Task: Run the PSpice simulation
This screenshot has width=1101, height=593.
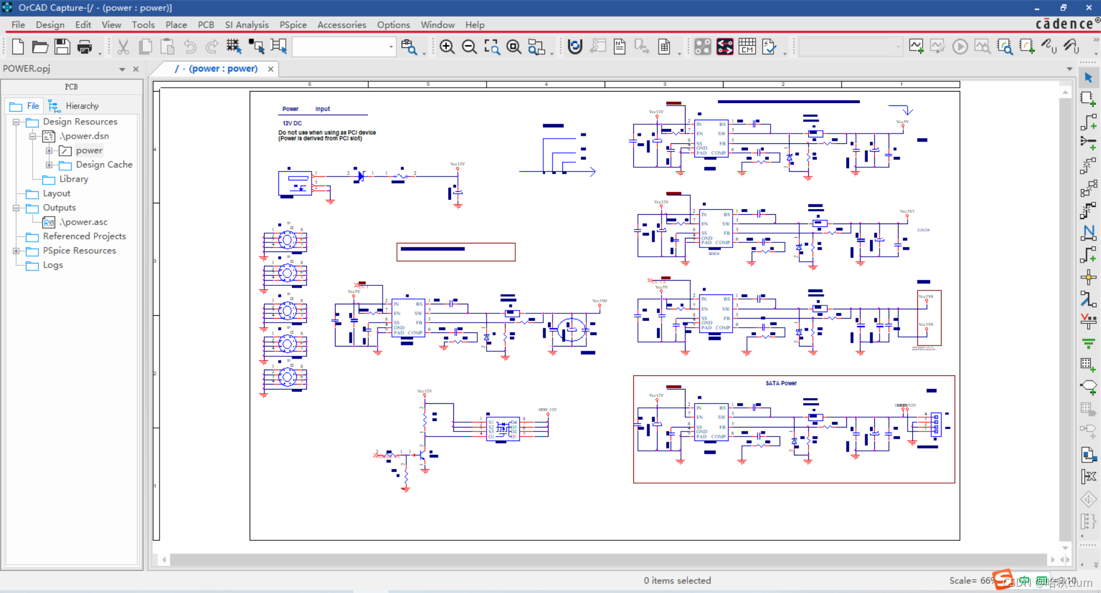Action: [x=960, y=46]
